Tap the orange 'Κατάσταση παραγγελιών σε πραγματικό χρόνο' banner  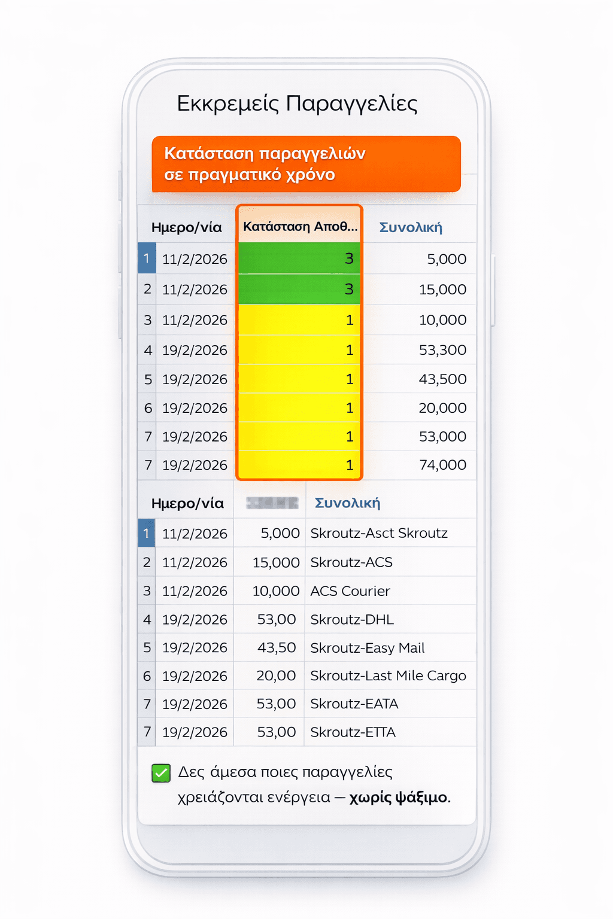point(306,164)
